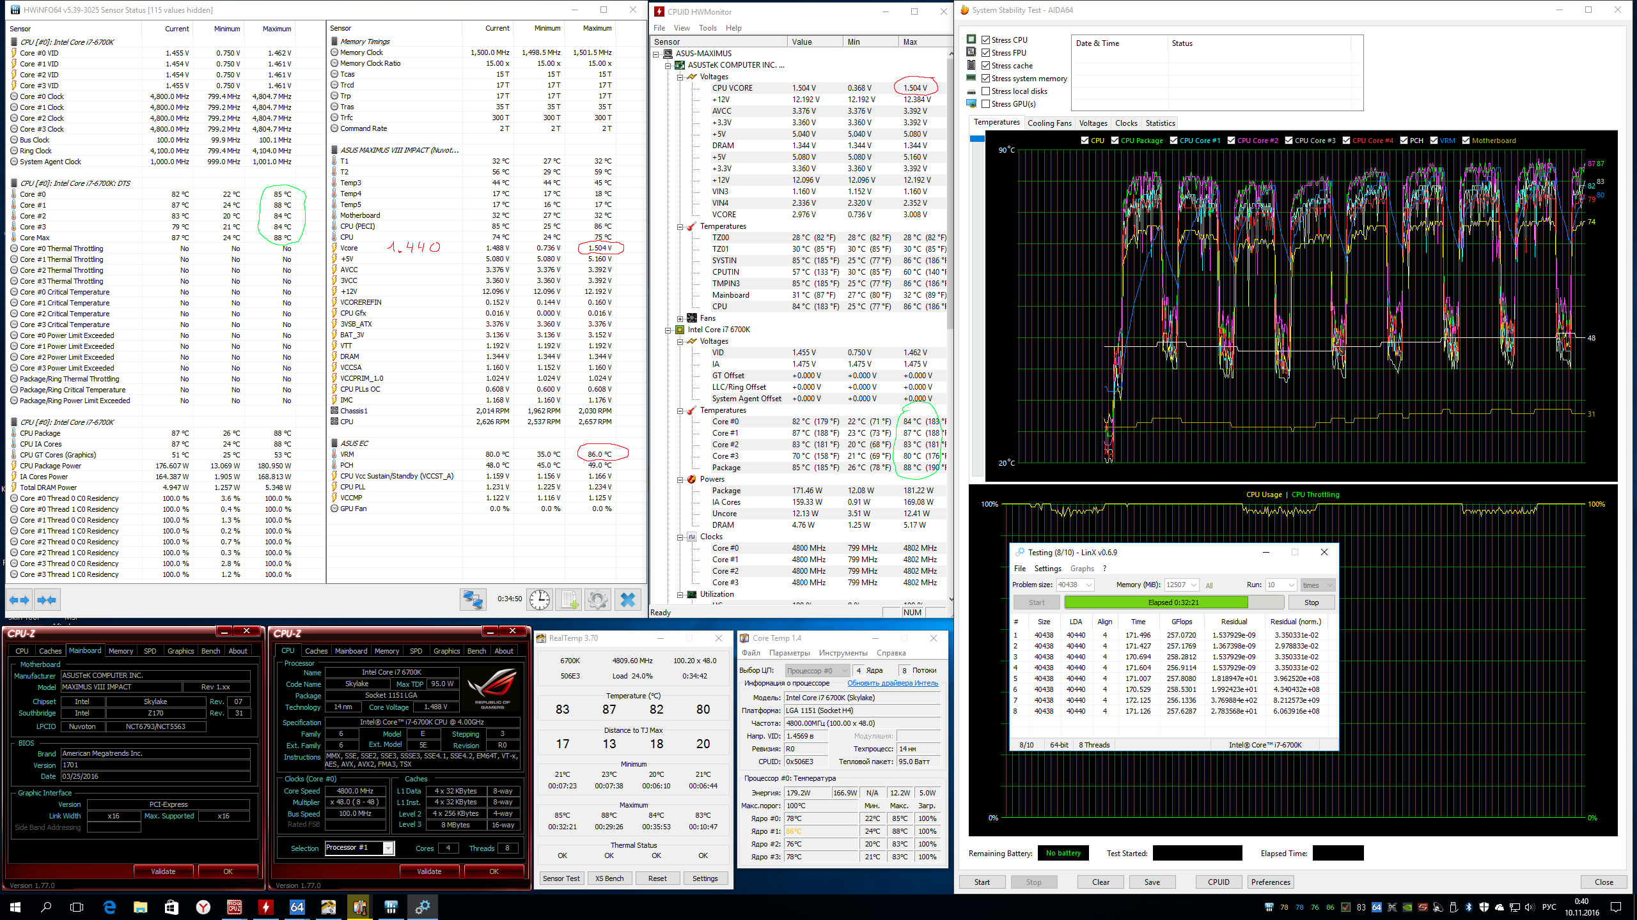Open LinX Problem size dropdown
Viewport: 1637px width, 920px height.
coord(1089,585)
